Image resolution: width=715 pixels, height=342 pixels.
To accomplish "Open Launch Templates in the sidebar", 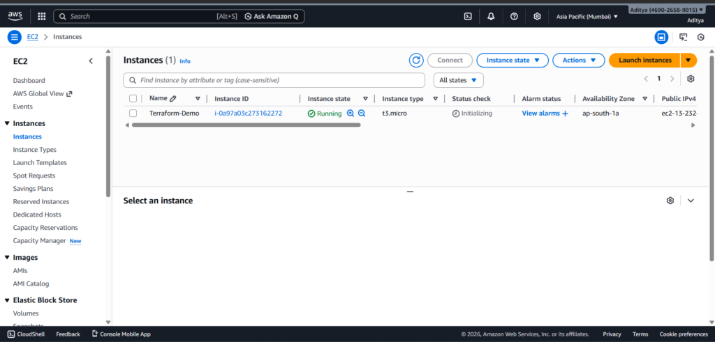I will [x=40, y=163].
